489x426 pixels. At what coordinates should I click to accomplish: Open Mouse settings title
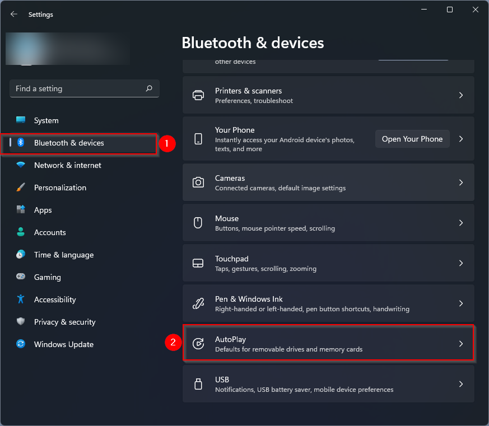click(x=227, y=218)
